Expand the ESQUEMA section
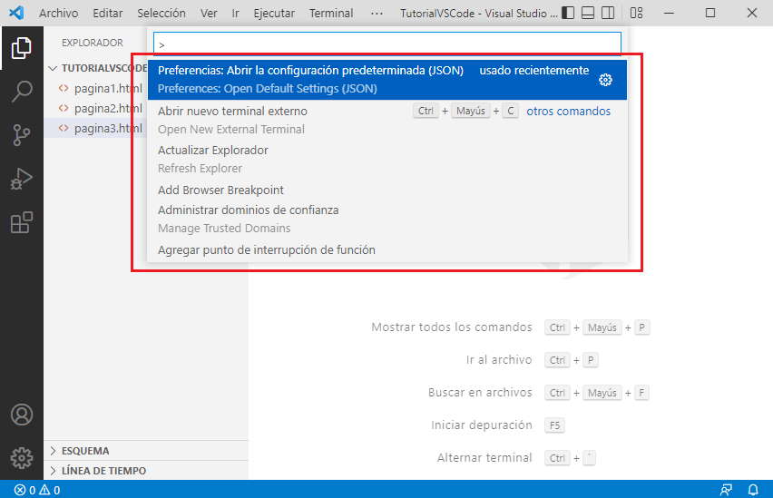773x498 pixels. (146, 451)
